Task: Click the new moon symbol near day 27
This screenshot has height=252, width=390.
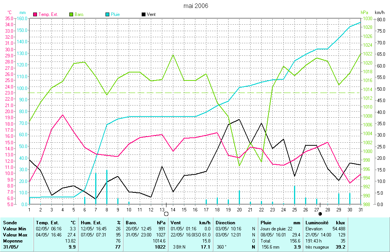Action: [x=320, y=214]
